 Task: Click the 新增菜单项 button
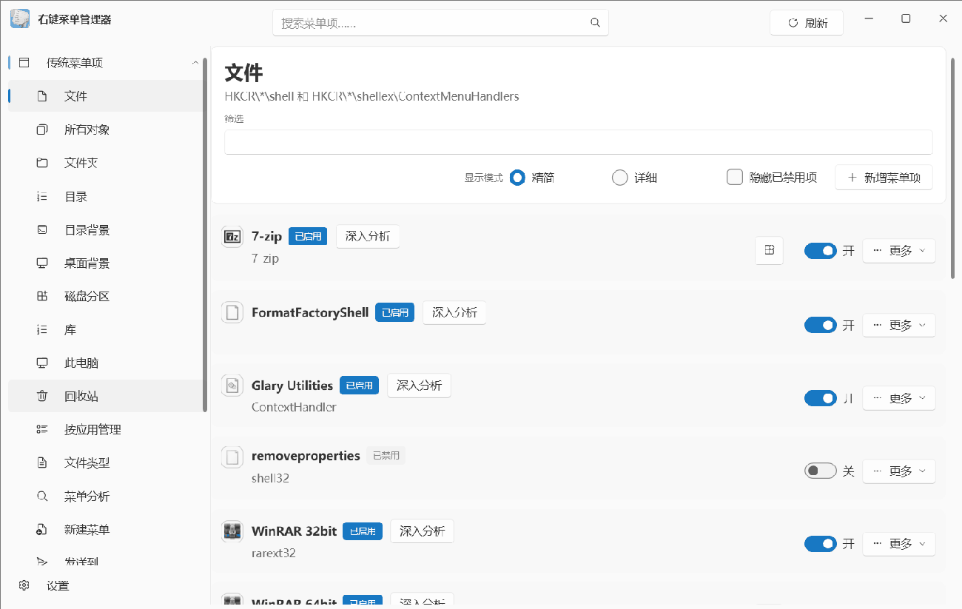884,178
